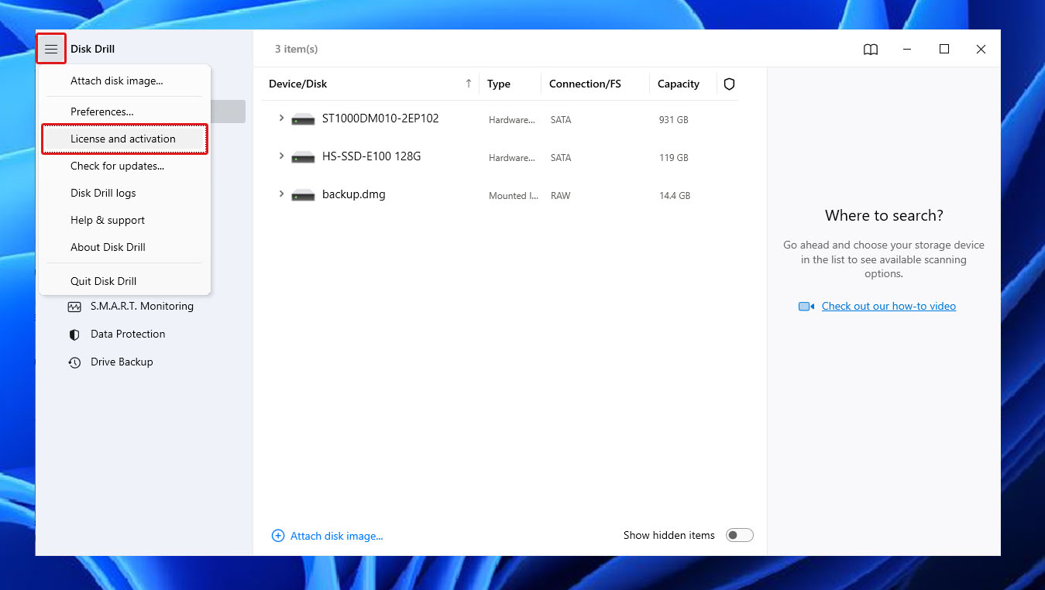Open Drive Backup in the sidebar

click(122, 362)
